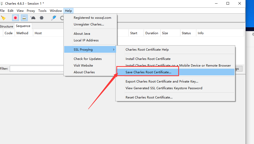Expand the SSL Proxying submenu

pos(90,49)
